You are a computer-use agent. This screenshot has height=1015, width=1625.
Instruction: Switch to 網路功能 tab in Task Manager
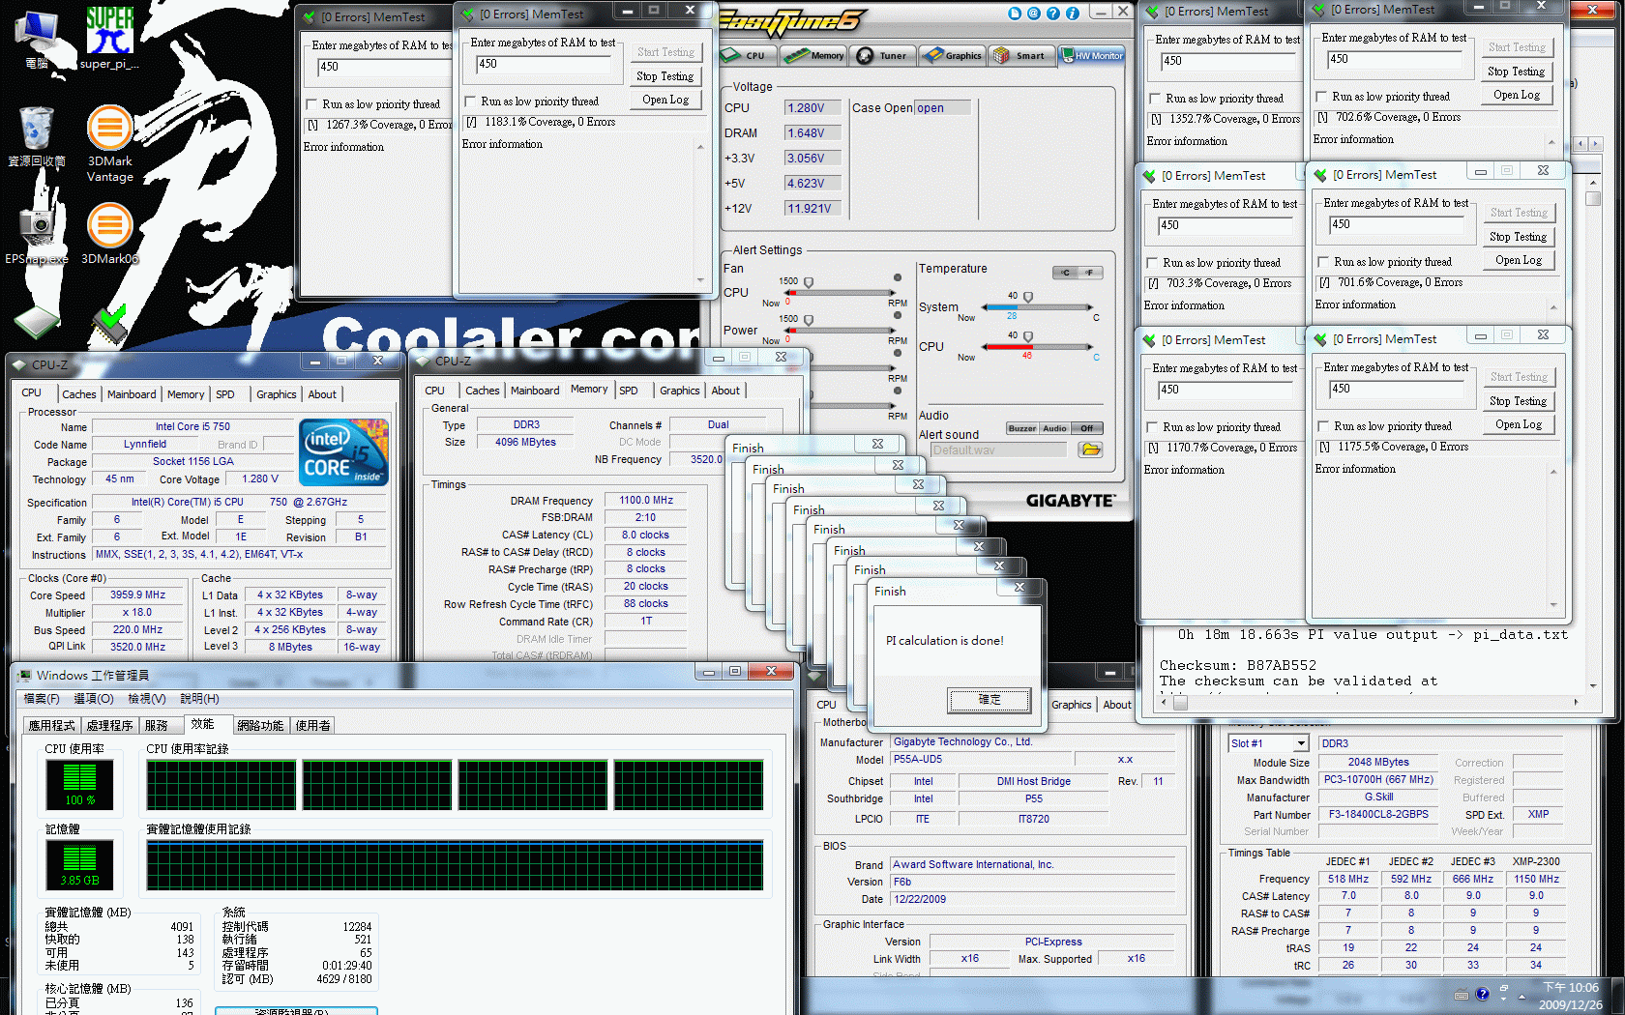pyautogui.click(x=260, y=725)
